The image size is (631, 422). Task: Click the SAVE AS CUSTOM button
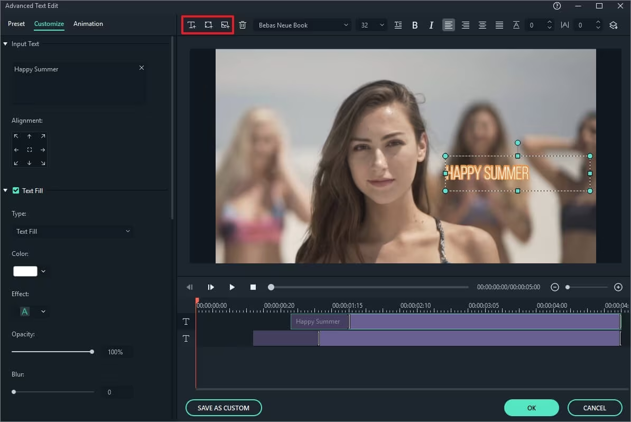point(224,408)
